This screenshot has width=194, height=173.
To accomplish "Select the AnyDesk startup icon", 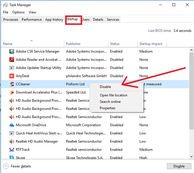I will pyautogui.click(x=12, y=76).
